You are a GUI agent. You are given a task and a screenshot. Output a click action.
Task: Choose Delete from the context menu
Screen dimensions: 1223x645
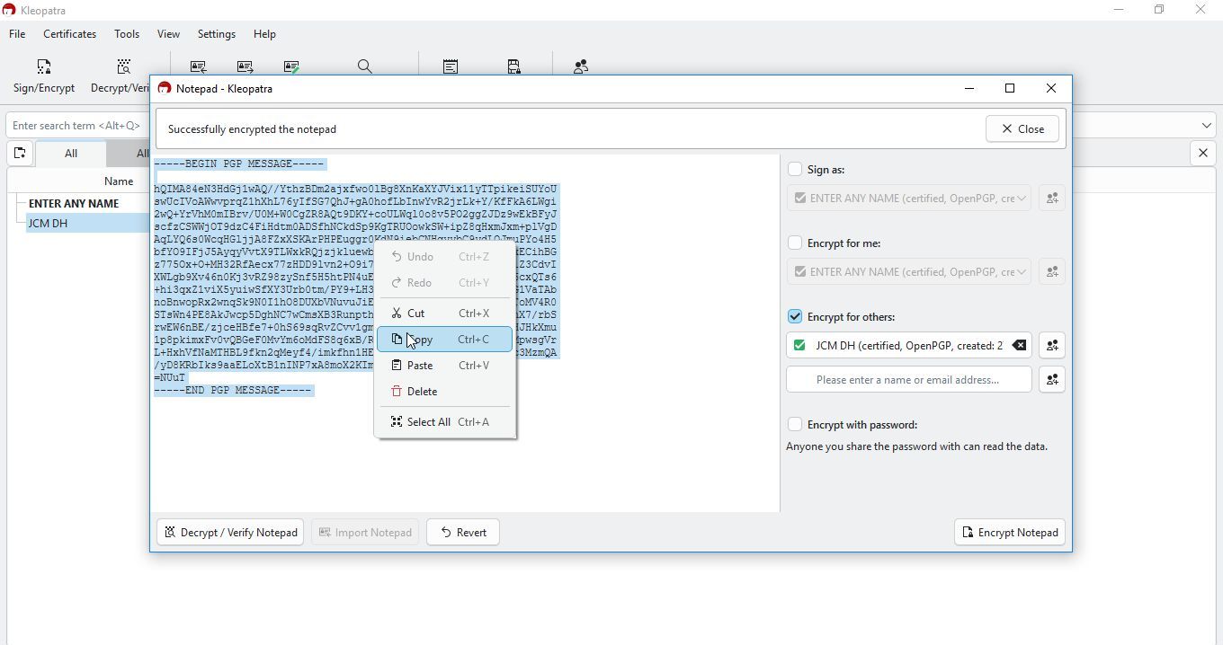(x=444, y=392)
